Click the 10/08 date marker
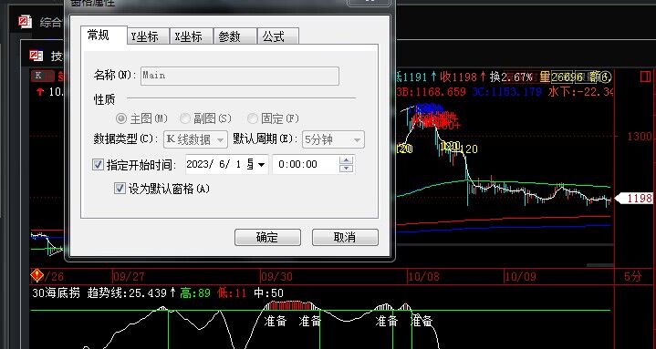 [424, 276]
